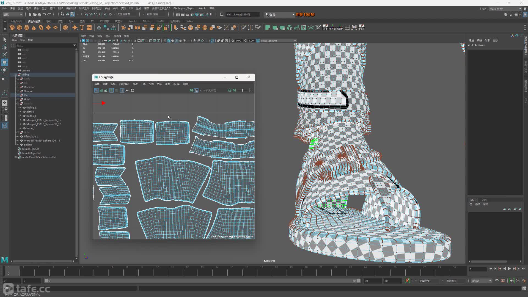This screenshot has width=528, height=297.
Task: Click the Undo arrow icon
Action: tap(44, 14)
